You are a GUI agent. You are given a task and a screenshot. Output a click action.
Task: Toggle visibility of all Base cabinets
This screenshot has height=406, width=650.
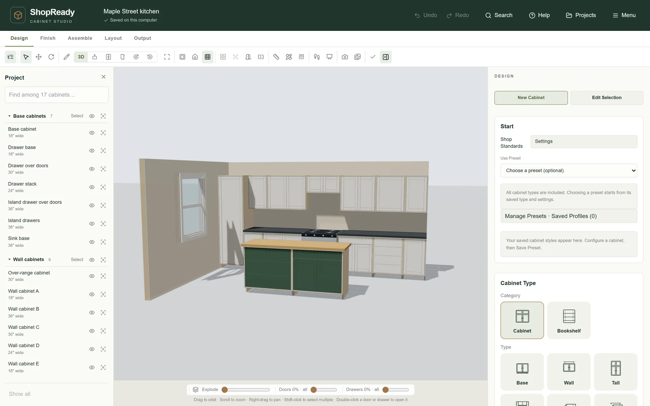(92, 116)
